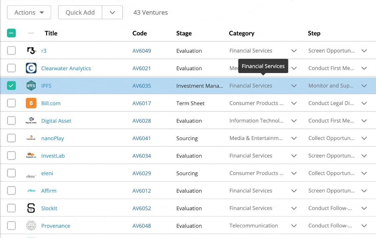Click the SlockIt logo icon

[x=31, y=208]
